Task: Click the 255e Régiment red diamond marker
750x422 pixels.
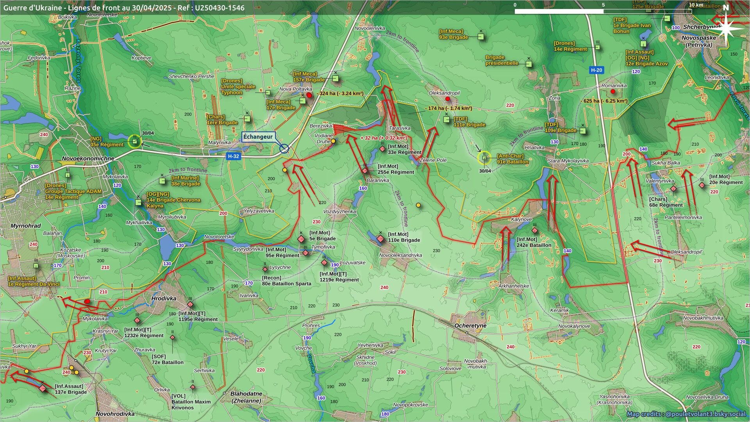Action: pyautogui.click(x=365, y=171)
